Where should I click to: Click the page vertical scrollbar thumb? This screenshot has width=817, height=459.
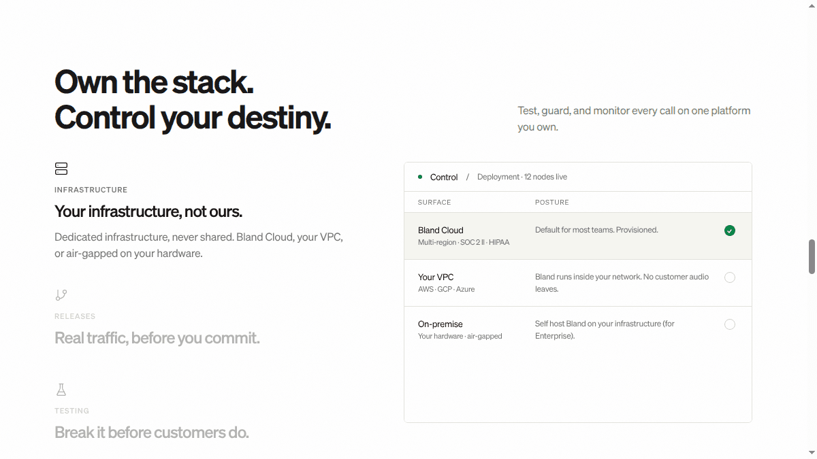812,256
